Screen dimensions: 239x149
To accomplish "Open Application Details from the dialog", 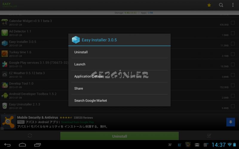I will coord(119,76).
